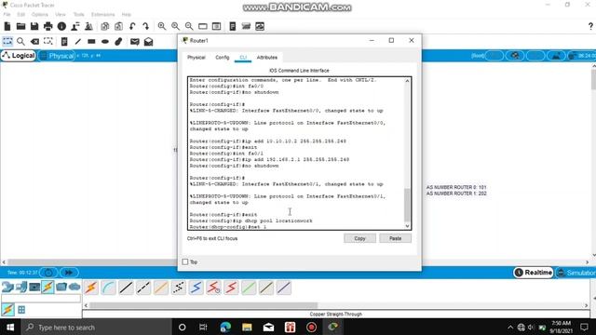Switch to Logical workspace view
The height and width of the screenshot is (335, 596).
19,56
